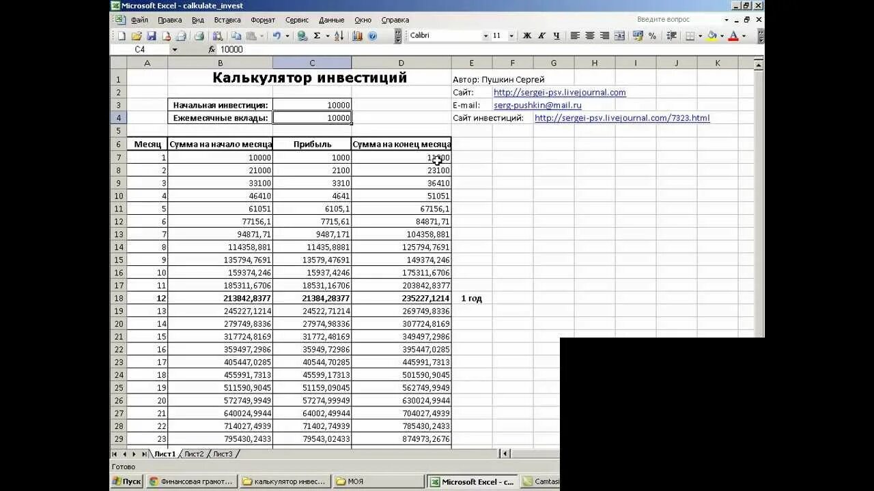The width and height of the screenshot is (874, 491).
Task: Open the AutoSum functions dropdown arrow
Action: 328,35
